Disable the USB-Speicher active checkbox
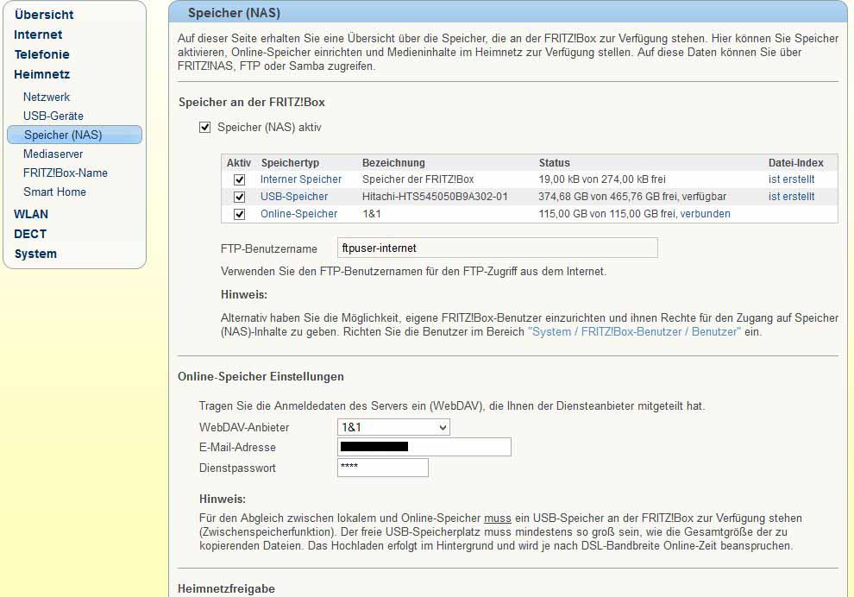854x597 pixels. [x=239, y=197]
